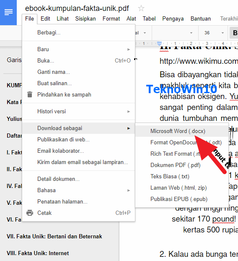
Task: Download as Laman Web (.html, zip)
Action: pyautogui.click(x=182, y=188)
